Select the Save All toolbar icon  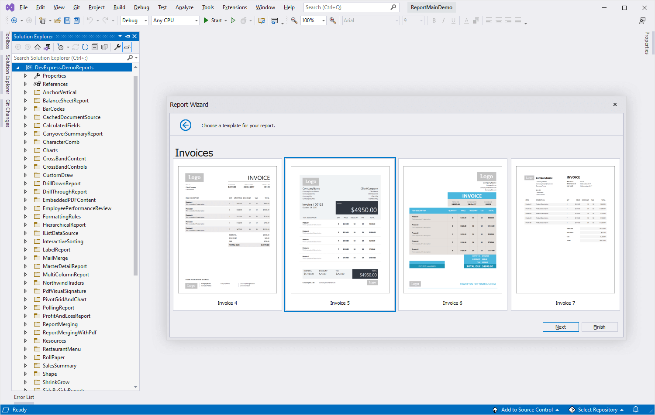77,20
